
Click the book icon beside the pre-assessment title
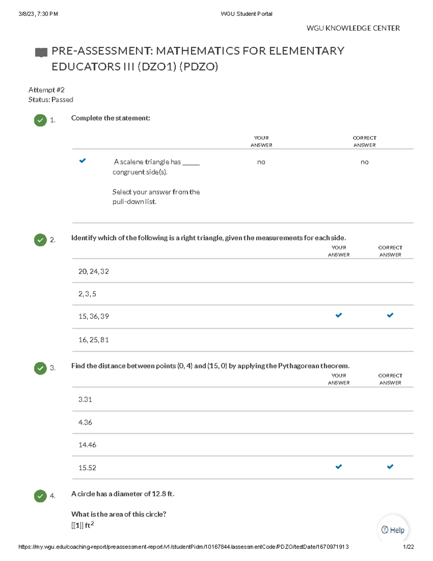[41, 52]
